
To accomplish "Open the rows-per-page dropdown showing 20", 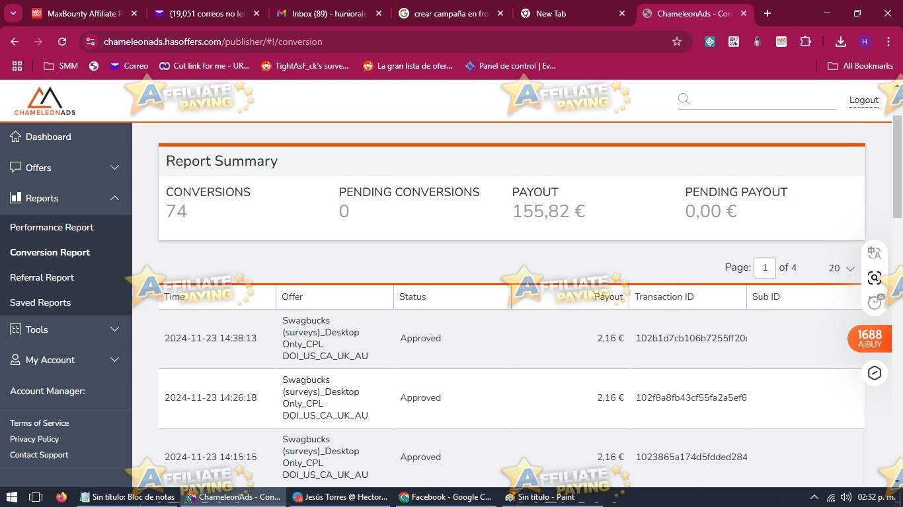I will [x=842, y=268].
